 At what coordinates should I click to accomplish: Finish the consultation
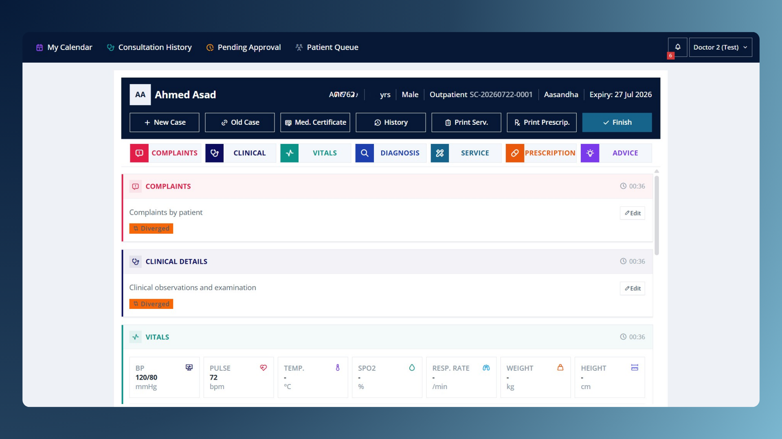(617, 122)
